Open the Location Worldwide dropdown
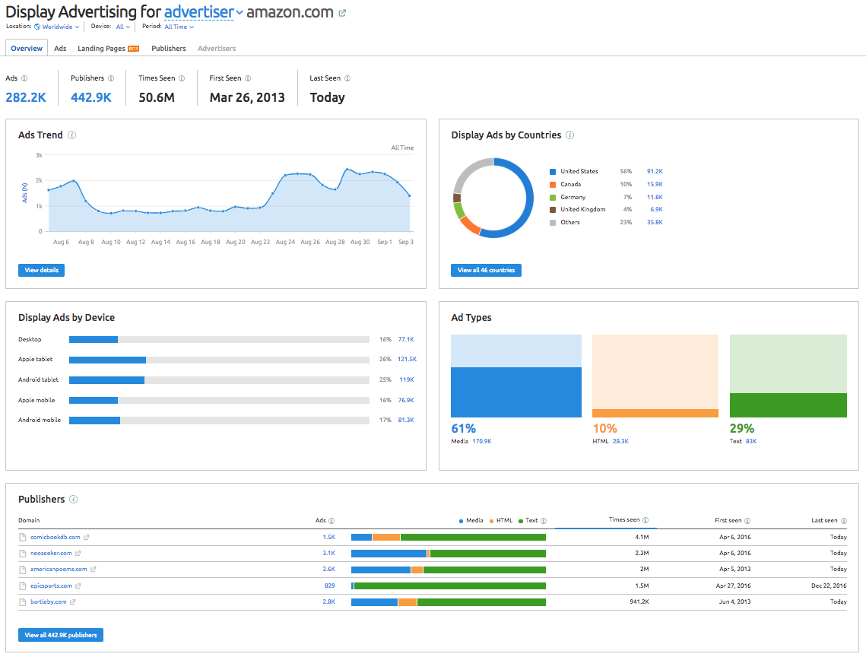The height and width of the screenshot is (657, 866). tap(57, 27)
